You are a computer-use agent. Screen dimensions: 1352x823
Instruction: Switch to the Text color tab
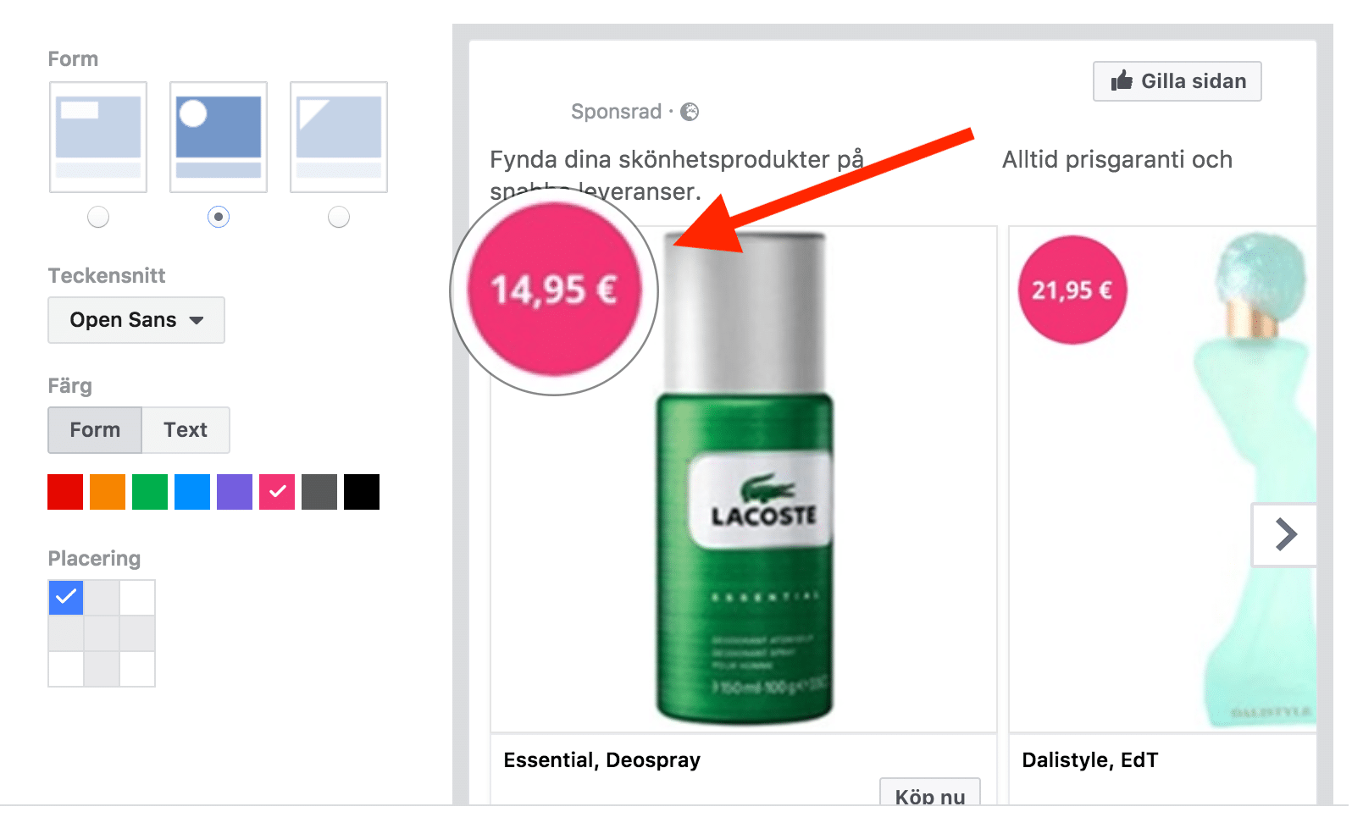point(186,430)
